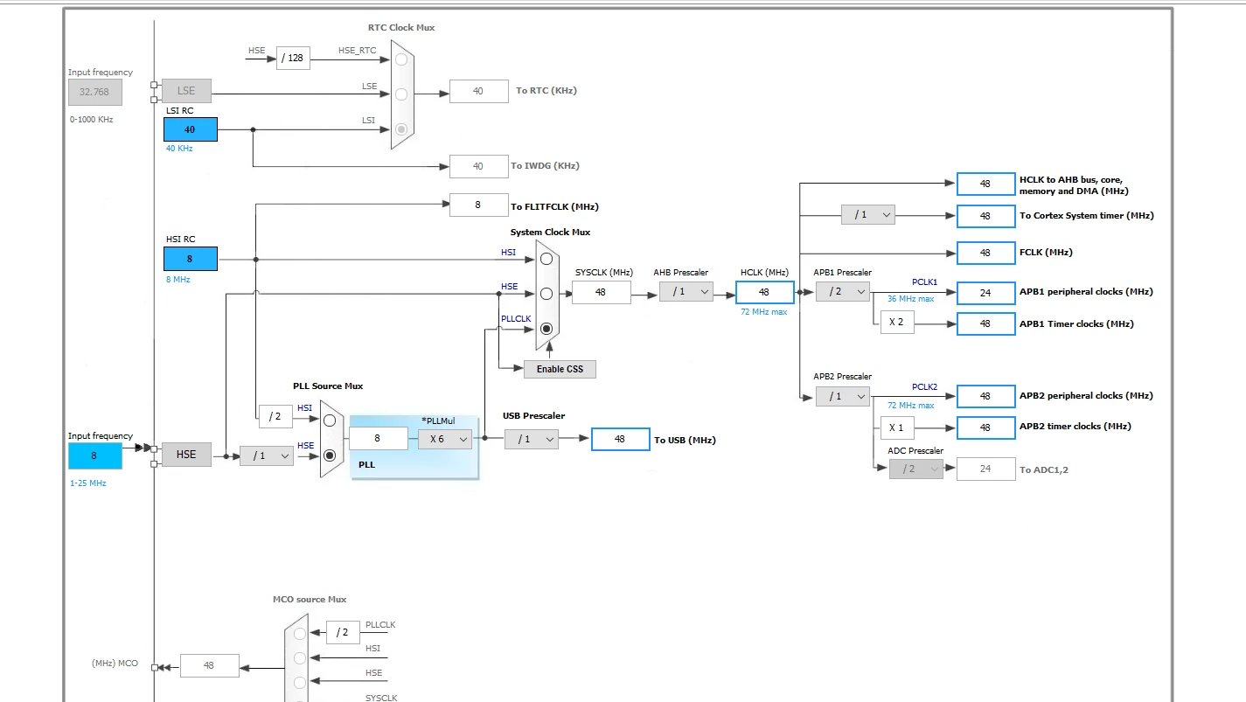Open the APB1 Prescaler /2 dropdown
Image resolution: width=1246 pixels, height=702 pixels.
pyautogui.click(x=843, y=291)
